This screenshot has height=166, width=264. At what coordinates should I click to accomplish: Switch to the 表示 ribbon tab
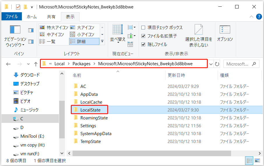(70, 17)
